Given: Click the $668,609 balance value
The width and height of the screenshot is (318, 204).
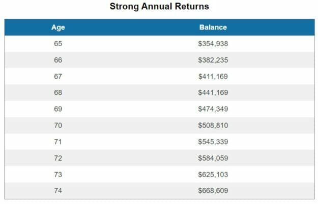Looking at the screenshot, I should 213,191.
